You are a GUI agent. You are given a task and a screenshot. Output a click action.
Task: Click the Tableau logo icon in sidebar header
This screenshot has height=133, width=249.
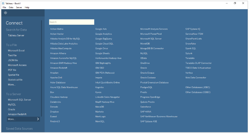pyautogui.click(x=6, y=13)
